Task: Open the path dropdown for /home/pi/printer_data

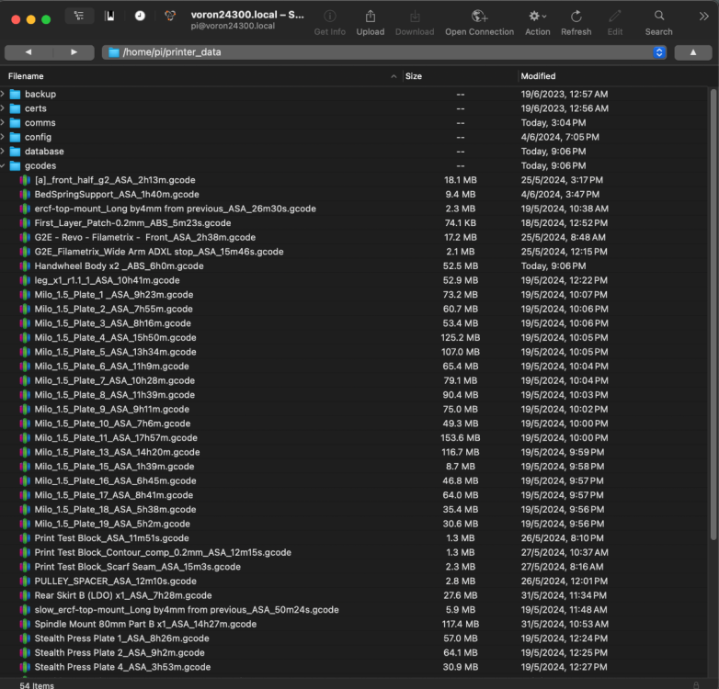Action: (659, 52)
